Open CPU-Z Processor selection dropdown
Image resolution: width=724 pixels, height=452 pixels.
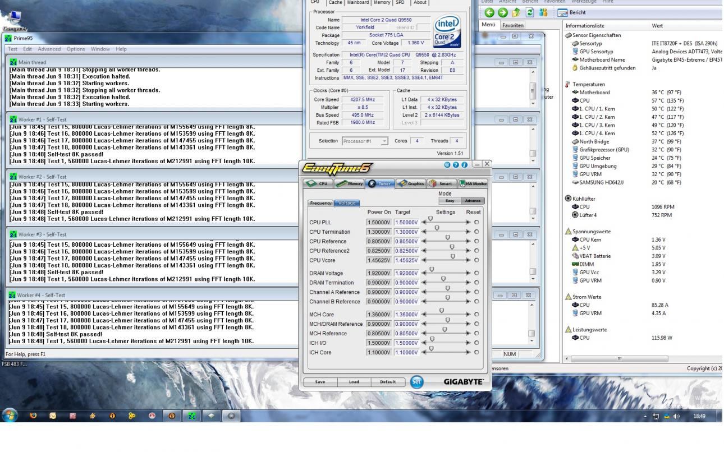[x=365, y=141]
